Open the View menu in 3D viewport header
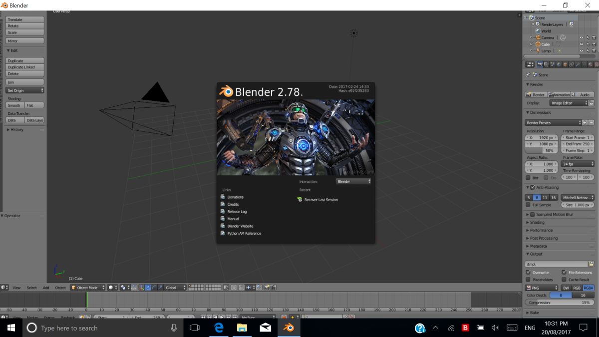 click(x=16, y=288)
